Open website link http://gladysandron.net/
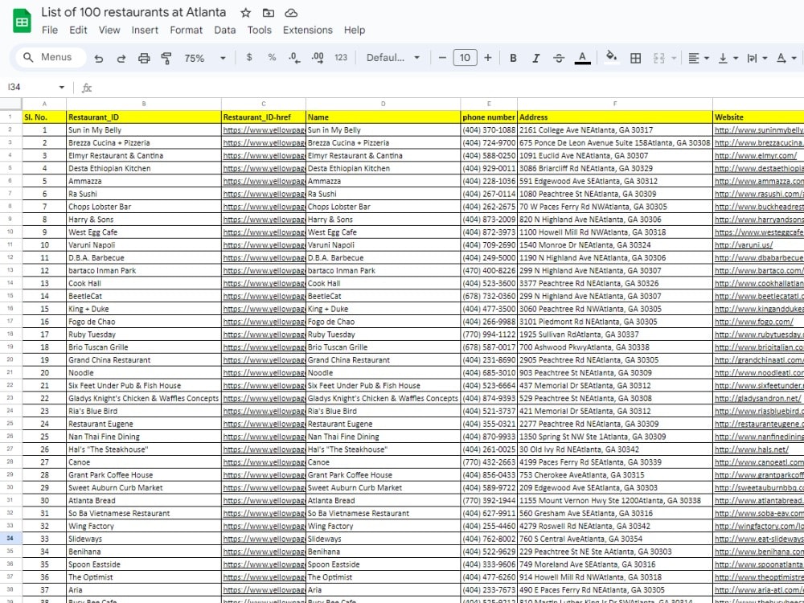This screenshot has width=804, height=603. (758, 399)
